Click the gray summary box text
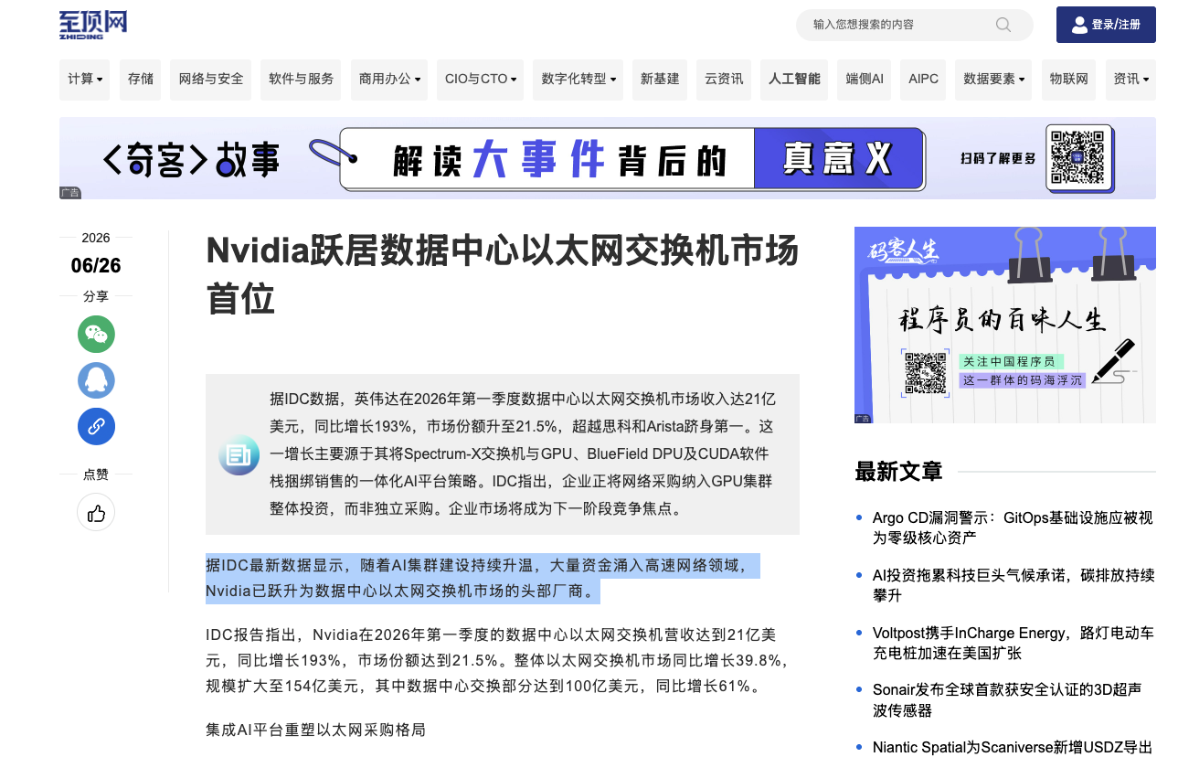1178x757 pixels. pyautogui.click(x=523, y=453)
